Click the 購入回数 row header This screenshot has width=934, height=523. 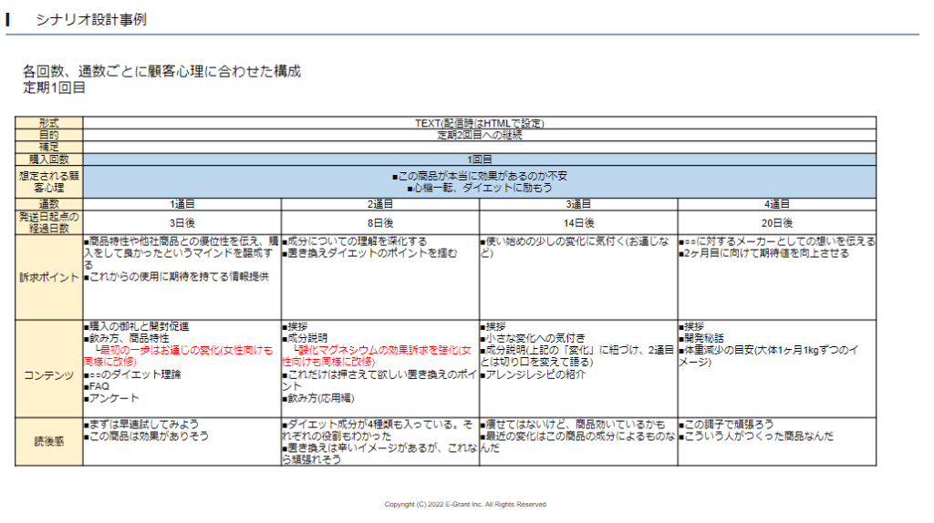(x=48, y=159)
